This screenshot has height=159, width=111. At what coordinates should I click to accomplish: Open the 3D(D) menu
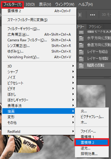[x=30, y=4]
